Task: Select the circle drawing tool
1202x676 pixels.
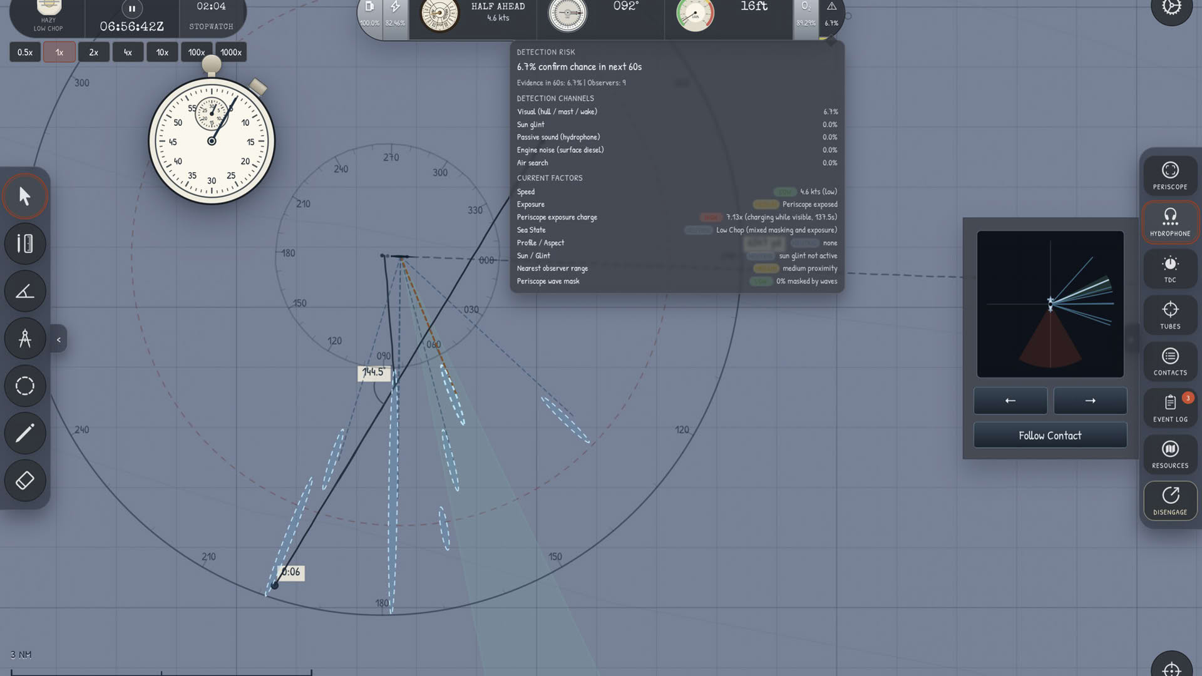Action: point(25,386)
